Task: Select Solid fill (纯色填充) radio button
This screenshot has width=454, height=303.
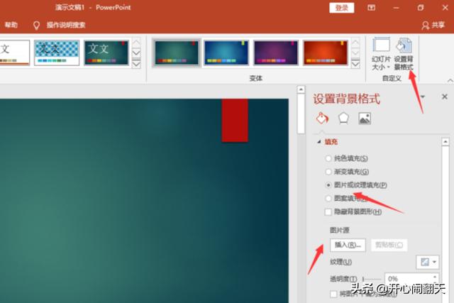Action: pos(328,158)
